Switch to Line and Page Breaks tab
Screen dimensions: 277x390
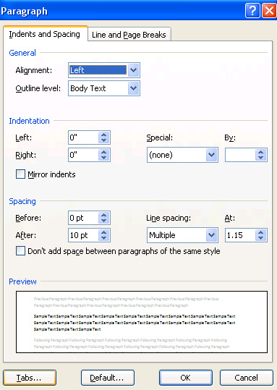point(129,35)
